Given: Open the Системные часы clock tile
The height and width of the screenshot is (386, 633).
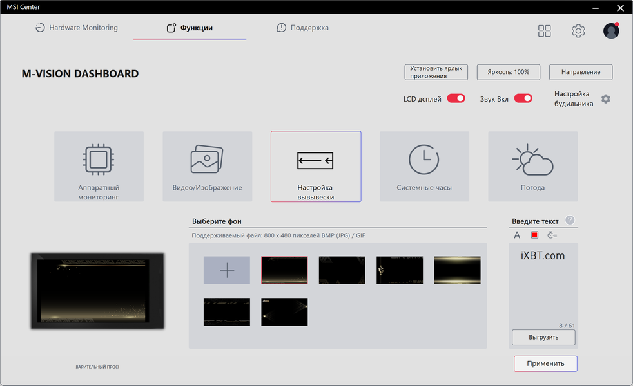Looking at the screenshot, I should pyautogui.click(x=424, y=166).
